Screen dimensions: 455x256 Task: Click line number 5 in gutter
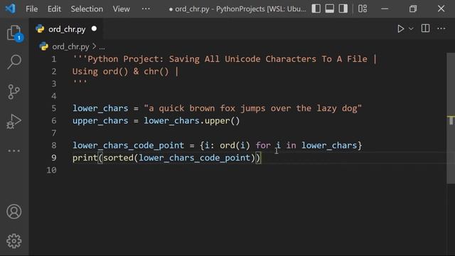pos(54,108)
